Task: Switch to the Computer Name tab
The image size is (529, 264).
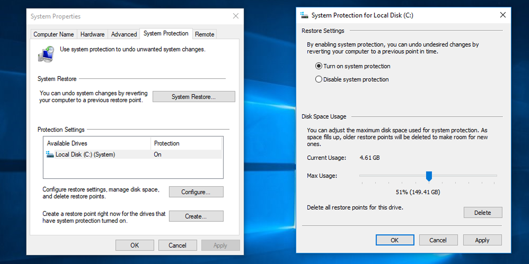Action: click(53, 34)
